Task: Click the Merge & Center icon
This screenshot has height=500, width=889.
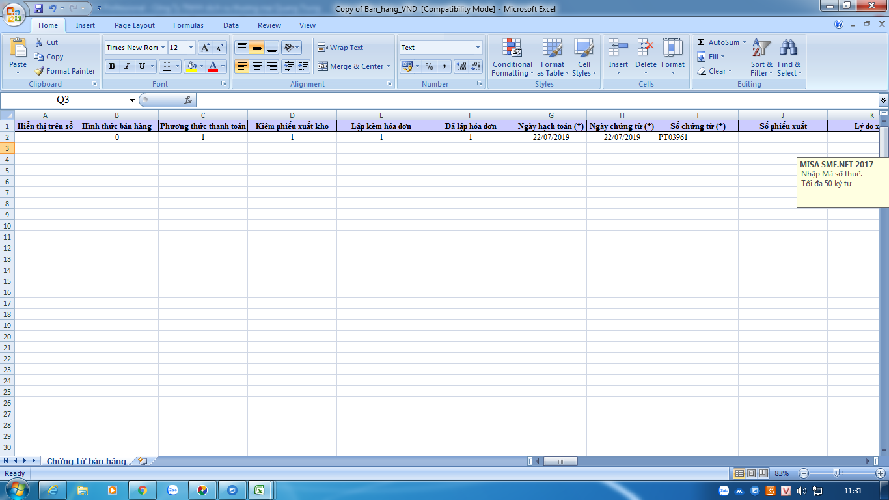Action: click(323, 66)
